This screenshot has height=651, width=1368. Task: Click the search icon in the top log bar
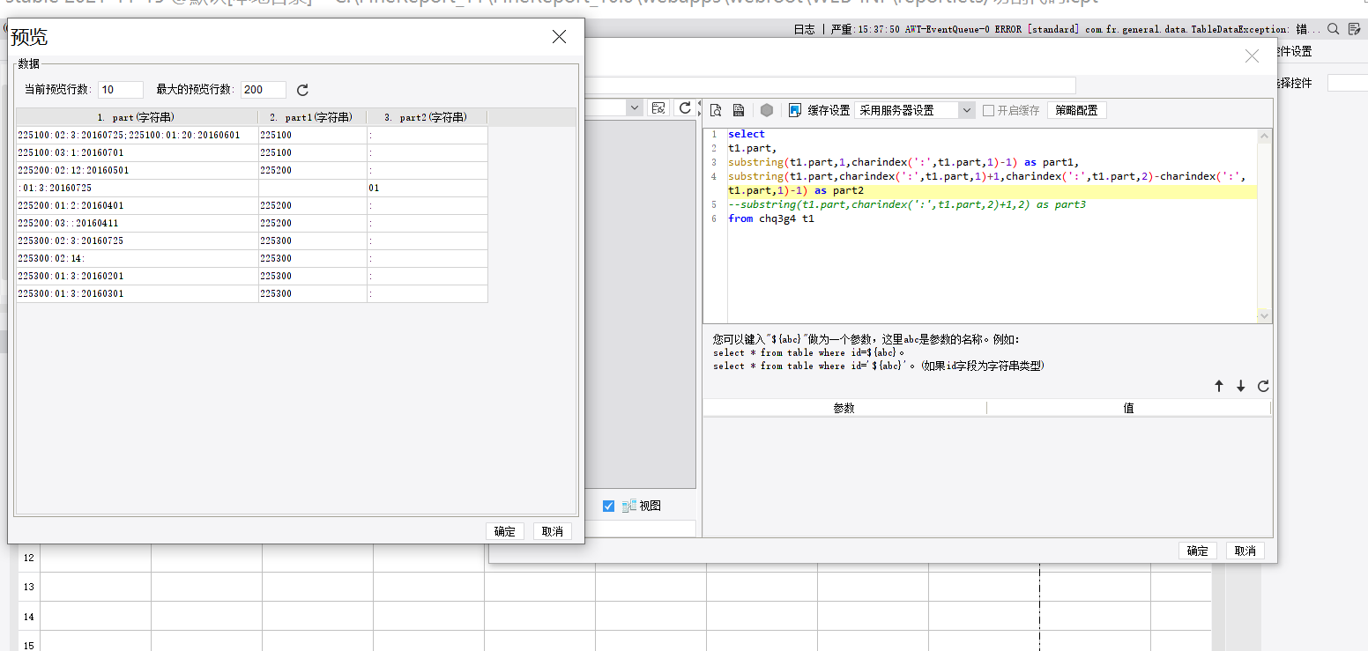tap(1333, 29)
